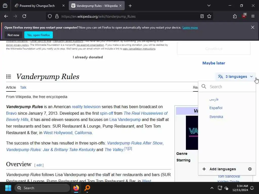The width and height of the screenshot is (259, 194).
Task: Open the donor privacy policy link
Action: (17, 45)
